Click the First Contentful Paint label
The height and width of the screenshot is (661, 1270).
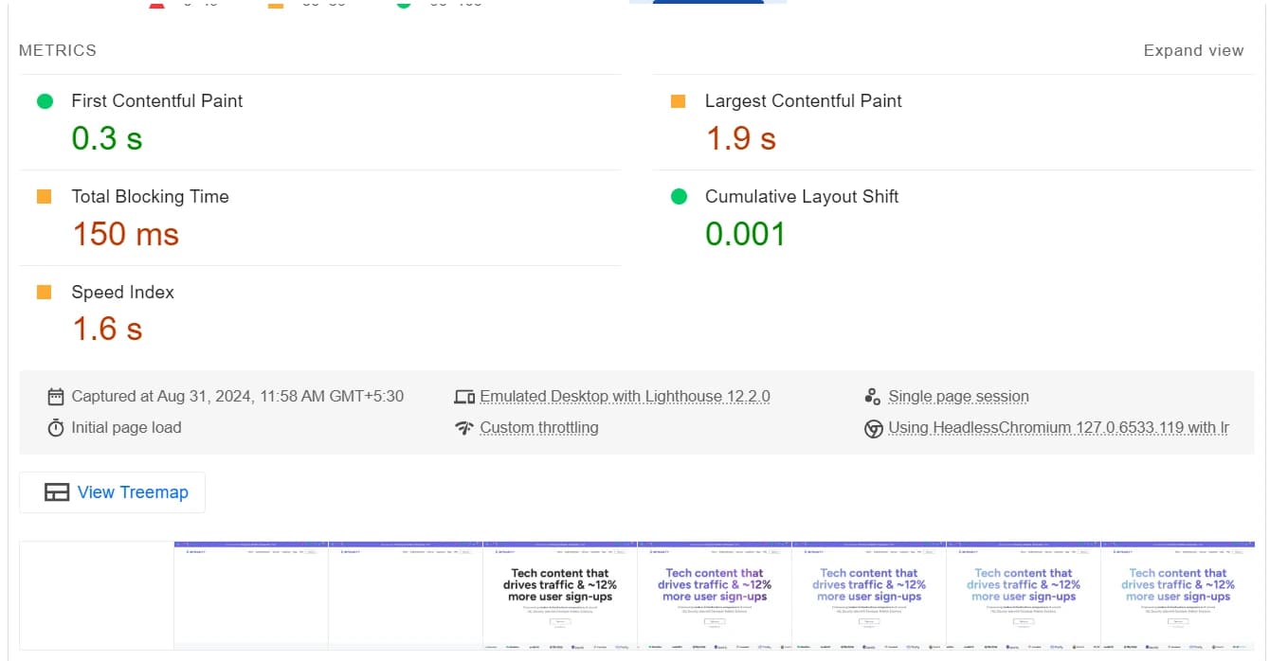tap(157, 101)
